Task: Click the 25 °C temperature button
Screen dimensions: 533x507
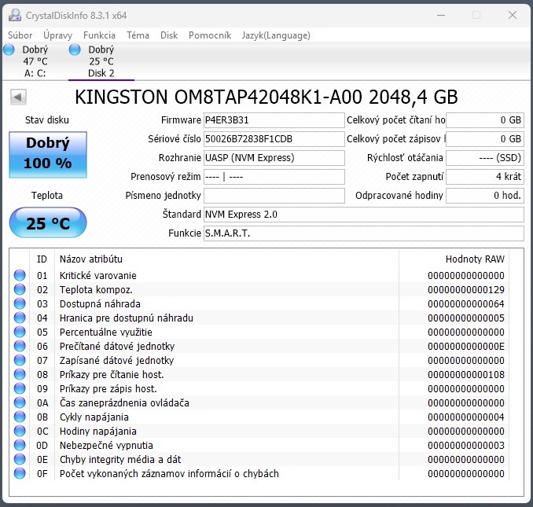Action: click(x=48, y=222)
